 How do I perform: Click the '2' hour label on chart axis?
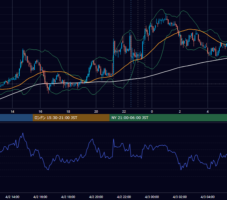pyautogui.click(x=180, y=112)
